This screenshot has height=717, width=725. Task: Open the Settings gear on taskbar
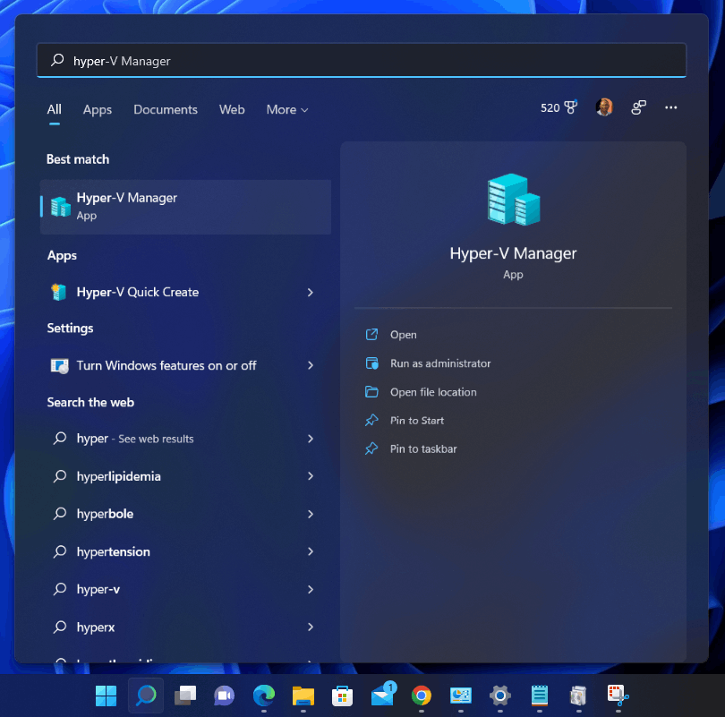(x=499, y=696)
